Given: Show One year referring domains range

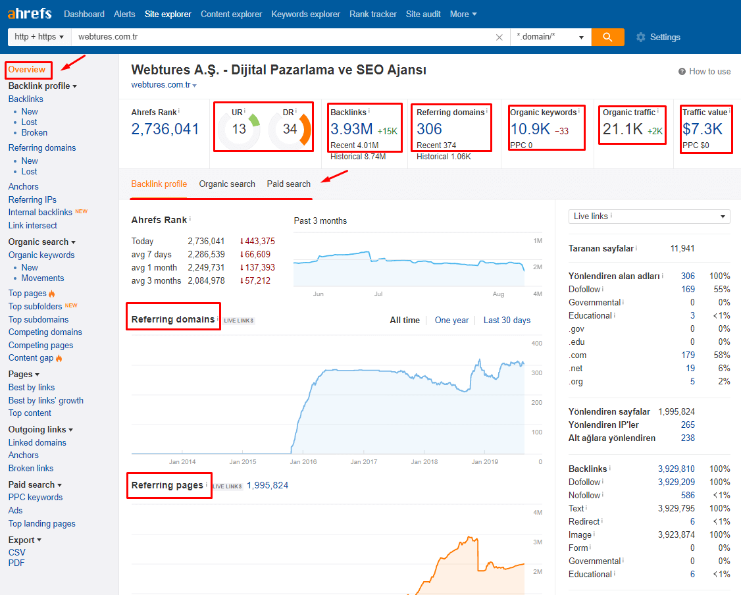Looking at the screenshot, I should [x=452, y=321].
